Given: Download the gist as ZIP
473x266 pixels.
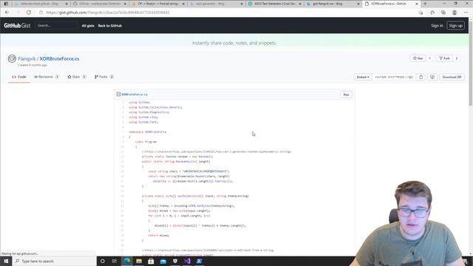Looking at the screenshot, I should click(x=452, y=77).
